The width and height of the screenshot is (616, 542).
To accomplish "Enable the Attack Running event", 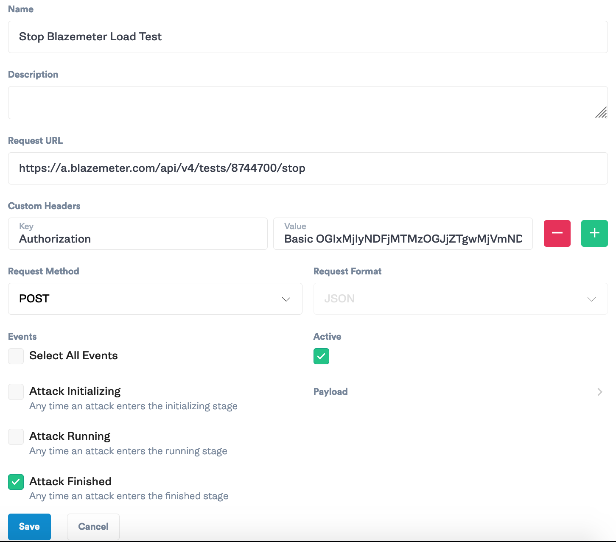I will [x=16, y=437].
